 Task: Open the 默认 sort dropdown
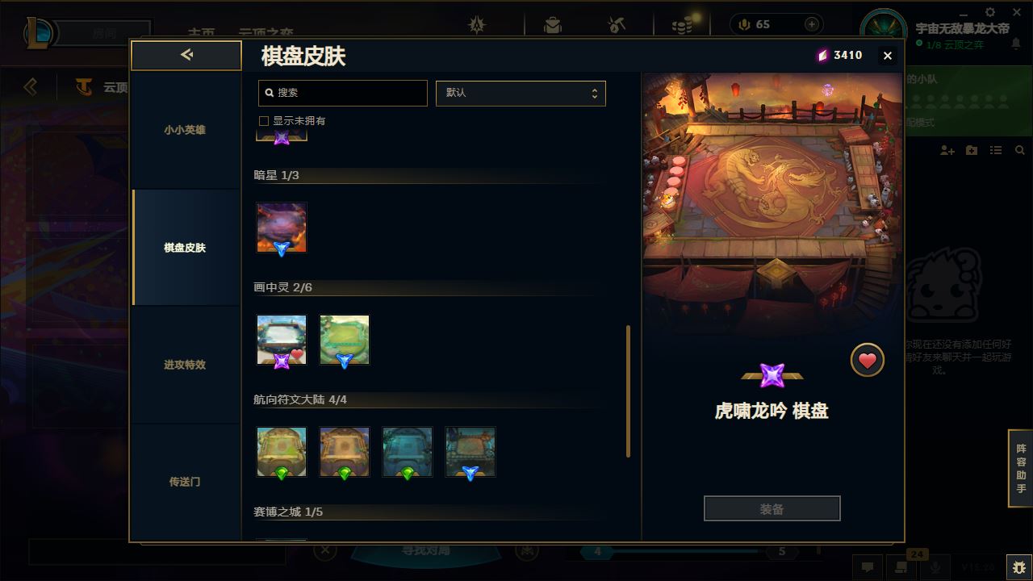(521, 93)
